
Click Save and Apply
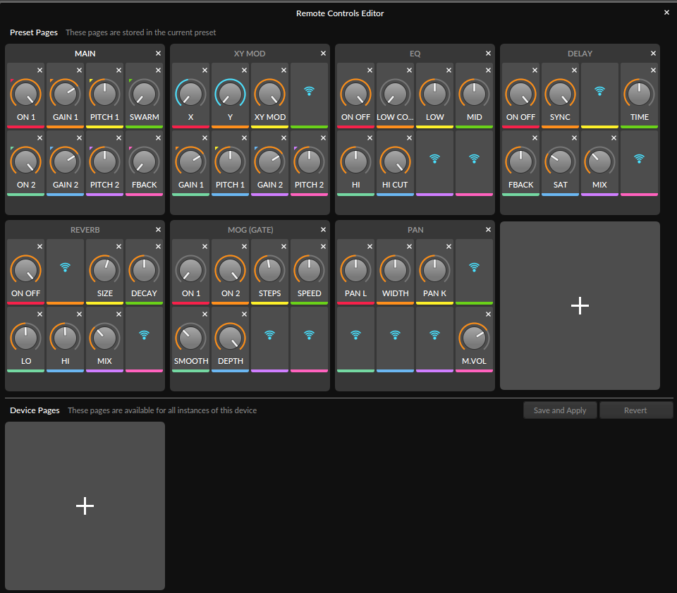[560, 410]
